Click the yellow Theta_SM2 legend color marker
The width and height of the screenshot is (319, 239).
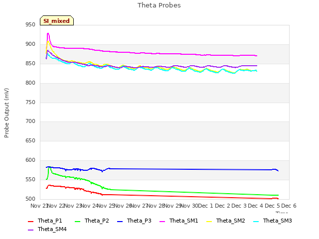point(209,221)
